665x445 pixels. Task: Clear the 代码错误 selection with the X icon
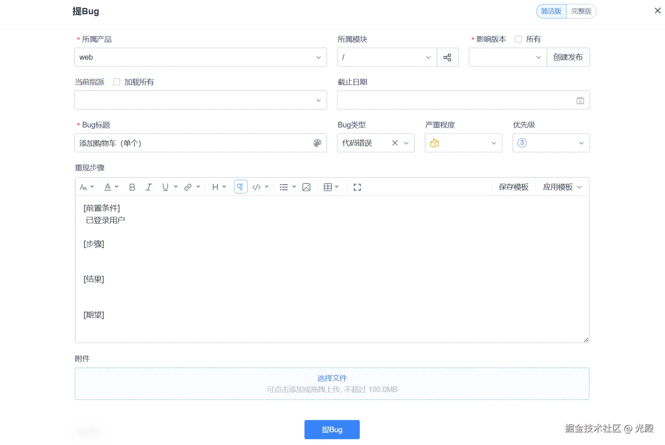(395, 143)
